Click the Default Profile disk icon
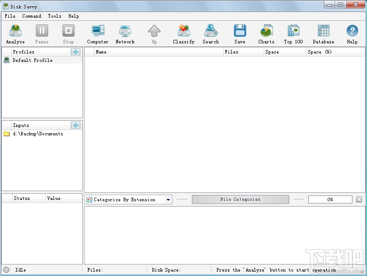The width and height of the screenshot is (367, 276). [x=7, y=60]
